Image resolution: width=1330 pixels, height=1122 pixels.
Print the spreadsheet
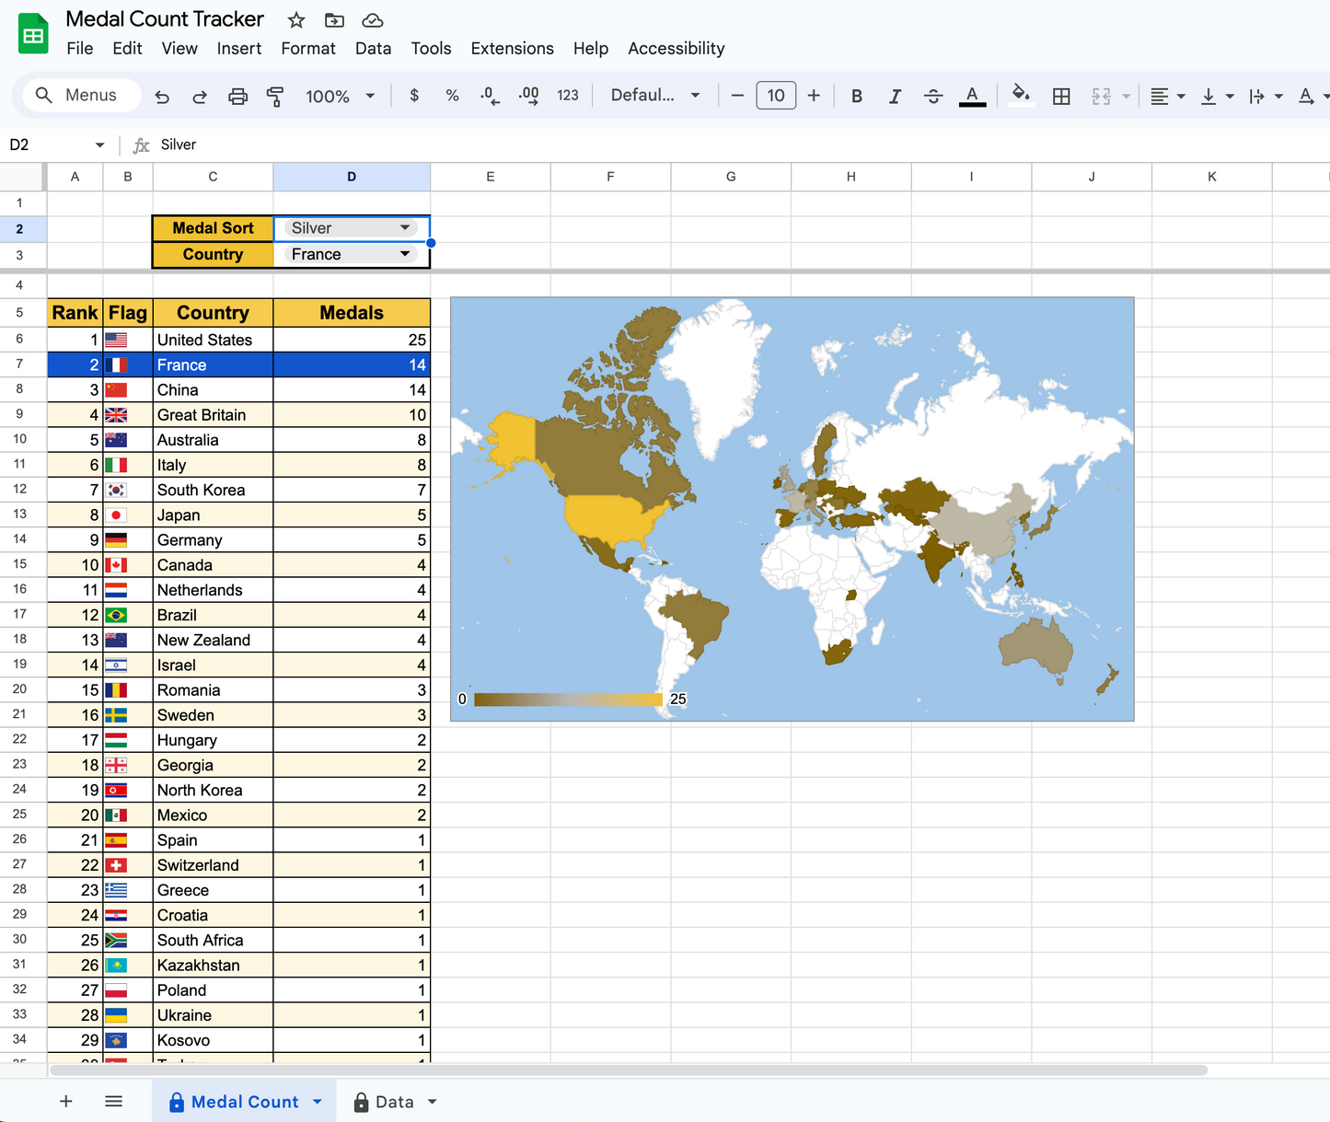(237, 95)
